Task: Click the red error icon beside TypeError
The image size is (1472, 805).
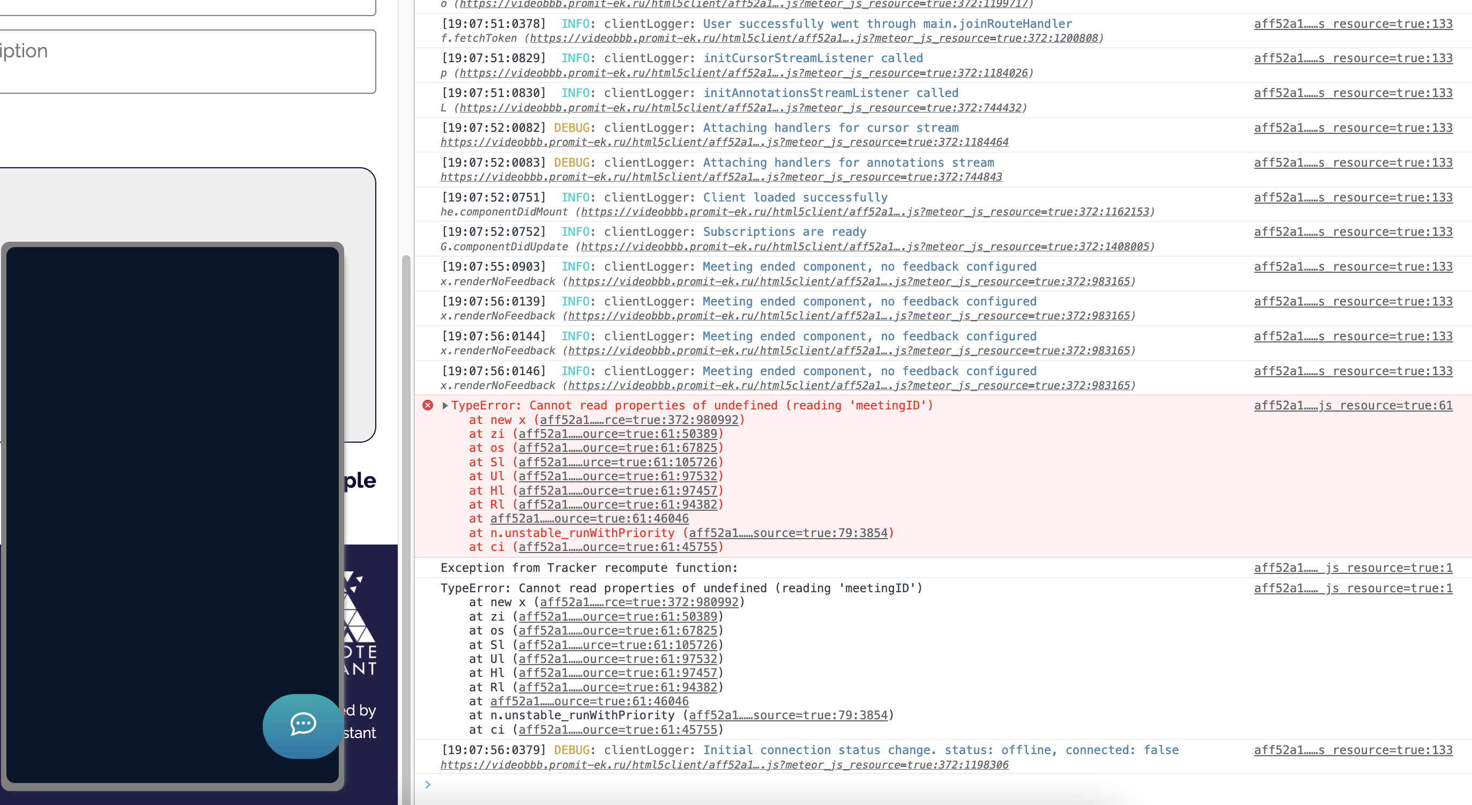Action: tap(428, 406)
